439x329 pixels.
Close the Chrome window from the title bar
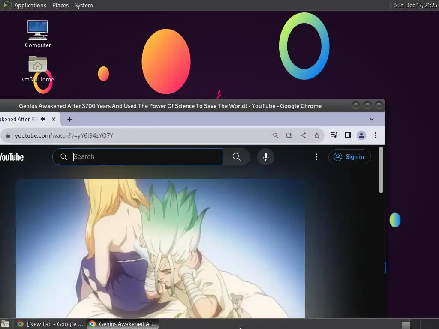click(x=379, y=105)
